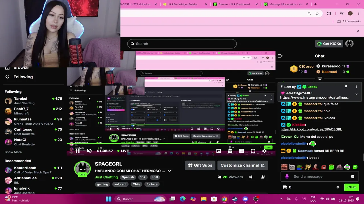Click the Customize channel button
This screenshot has height=204, width=364.
click(x=243, y=165)
